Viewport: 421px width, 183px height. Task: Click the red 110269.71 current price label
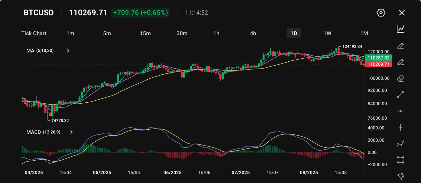click(x=378, y=64)
